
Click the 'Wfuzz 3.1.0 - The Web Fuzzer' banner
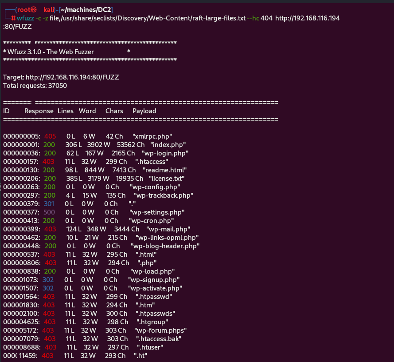(51, 52)
